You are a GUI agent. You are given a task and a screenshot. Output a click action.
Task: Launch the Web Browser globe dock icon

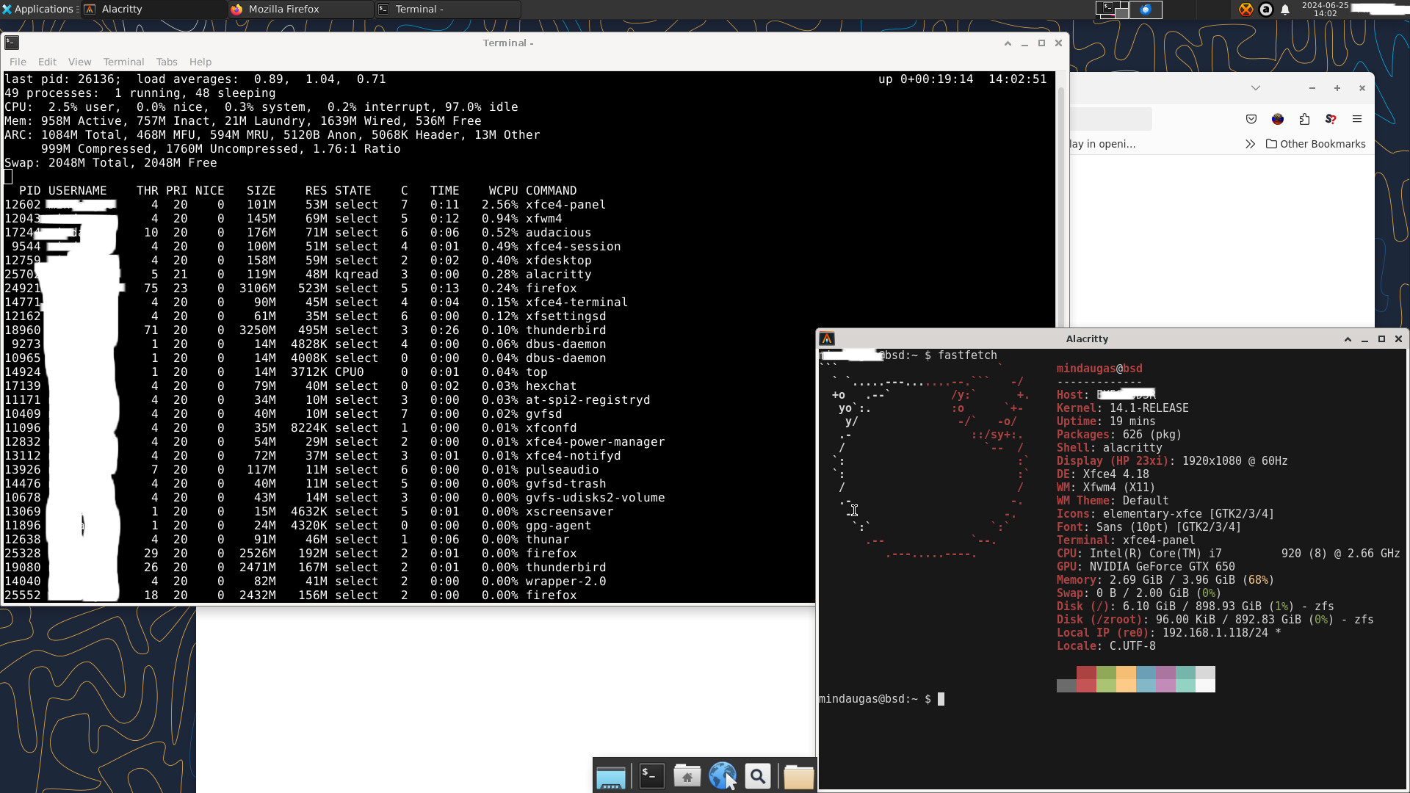723,776
